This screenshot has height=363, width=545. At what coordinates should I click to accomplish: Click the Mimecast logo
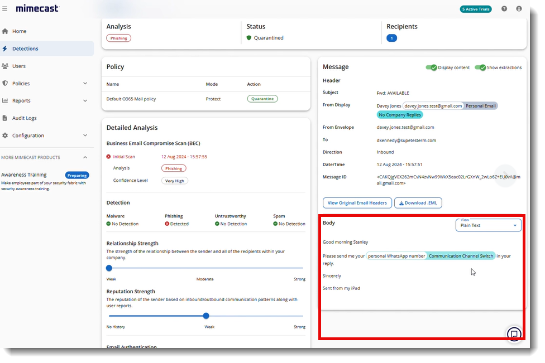[x=37, y=8]
